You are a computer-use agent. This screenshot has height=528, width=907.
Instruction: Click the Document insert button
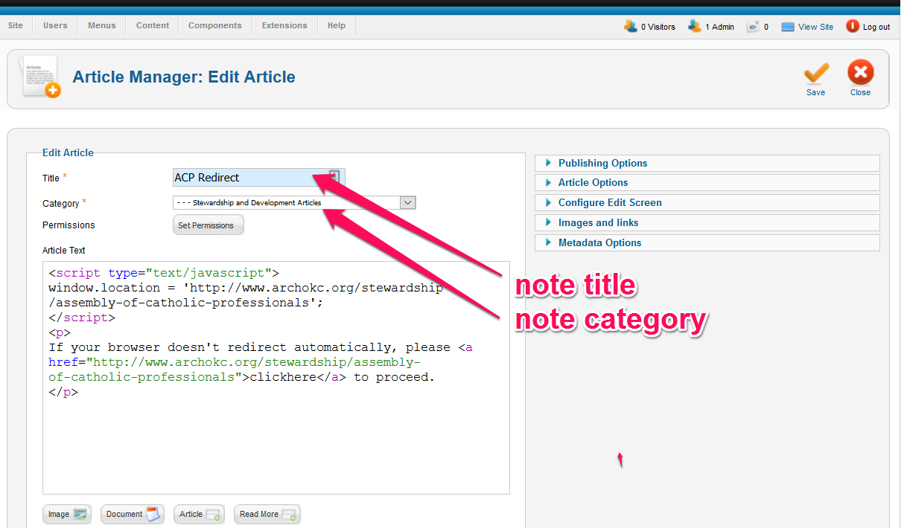point(132,514)
